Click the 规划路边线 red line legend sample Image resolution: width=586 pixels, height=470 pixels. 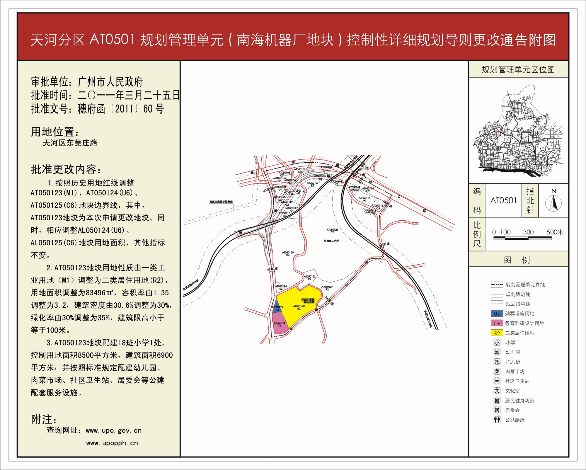pos(497,294)
